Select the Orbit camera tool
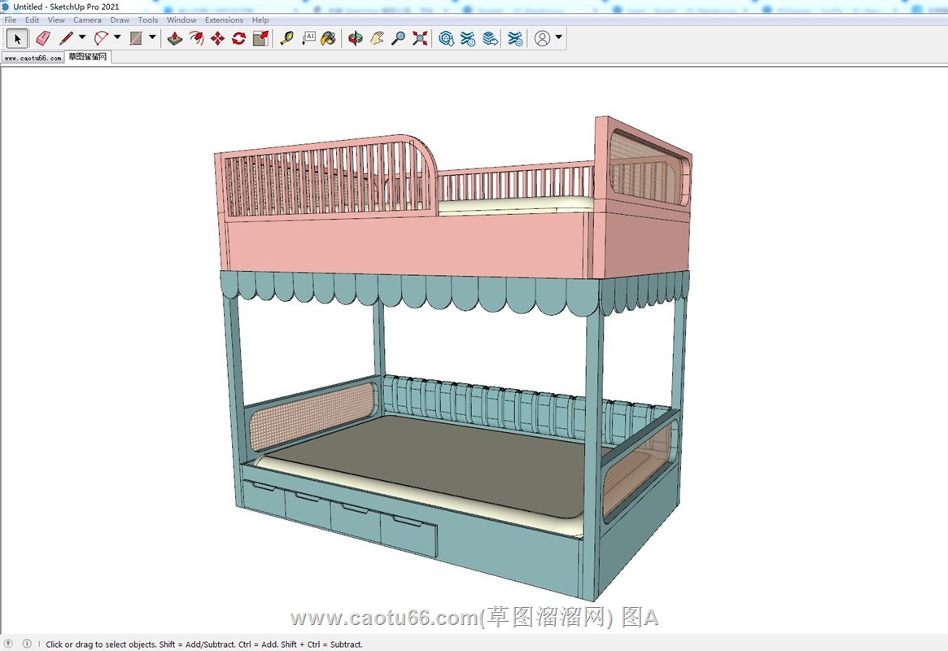The image size is (948, 651). 356,39
